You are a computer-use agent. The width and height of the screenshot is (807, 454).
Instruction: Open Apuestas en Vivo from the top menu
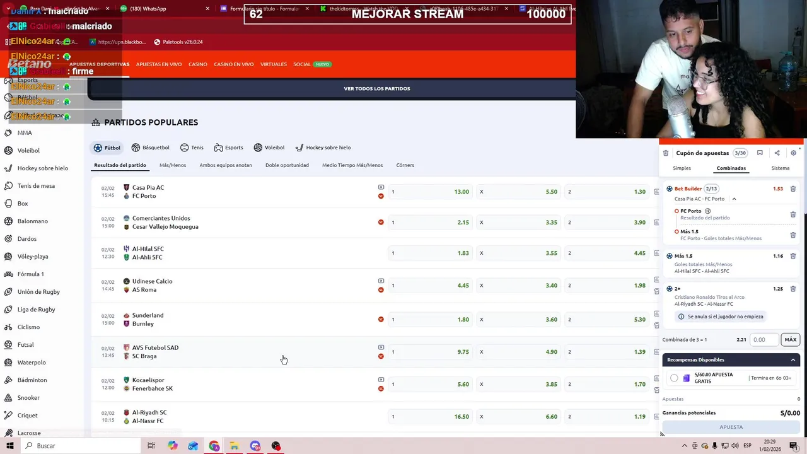tap(159, 64)
